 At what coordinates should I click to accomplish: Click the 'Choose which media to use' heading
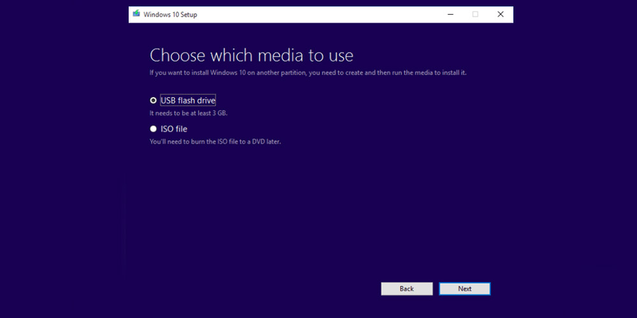tap(252, 55)
